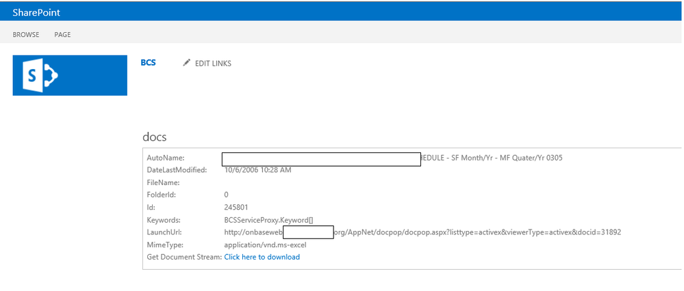684x291 pixels.
Task: Select the LaunchUrl docpop.aspx address text
Action: (x=422, y=232)
